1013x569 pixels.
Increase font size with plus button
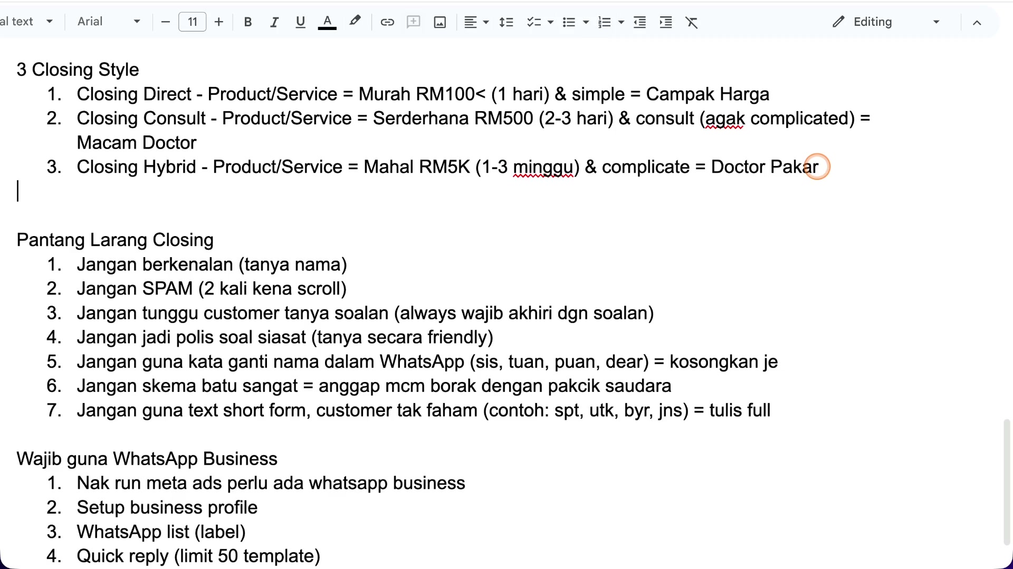[219, 22]
